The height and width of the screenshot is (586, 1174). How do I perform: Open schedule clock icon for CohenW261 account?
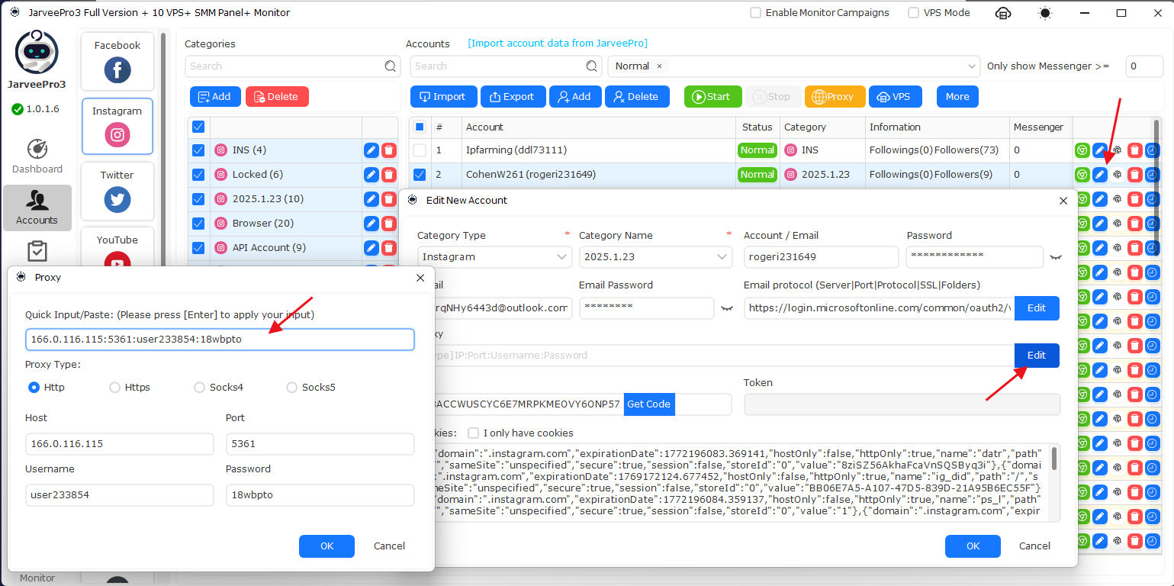[x=1152, y=175]
